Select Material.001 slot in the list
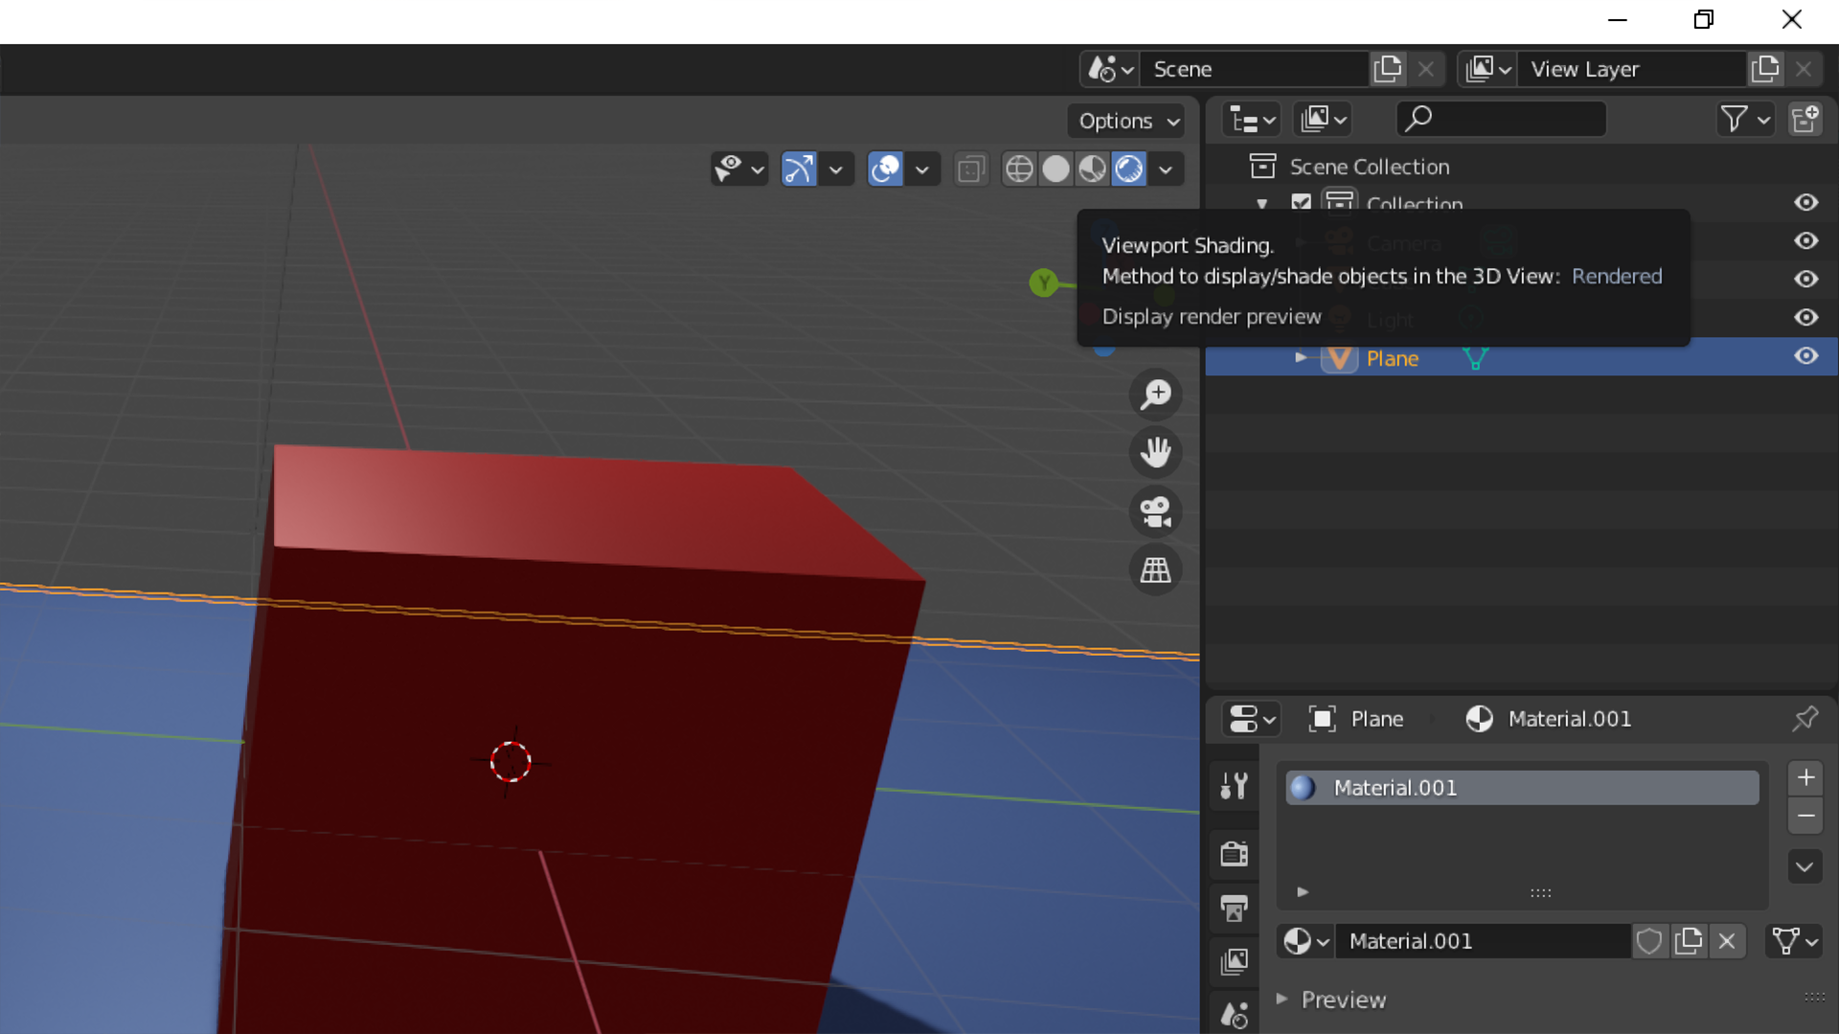Viewport: 1839px width, 1034px height. (1521, 788)
